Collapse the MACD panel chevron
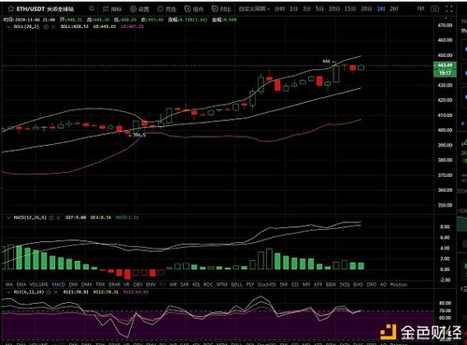Image resolution: width=467 pixels, height=345 pixels. pyautogui.click(x=8, y=217)
